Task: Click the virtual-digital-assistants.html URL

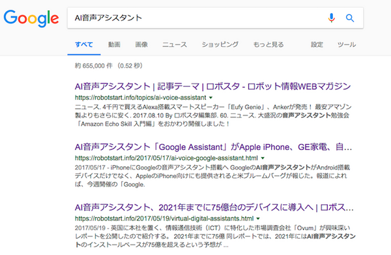Action: tap(164, 218)
